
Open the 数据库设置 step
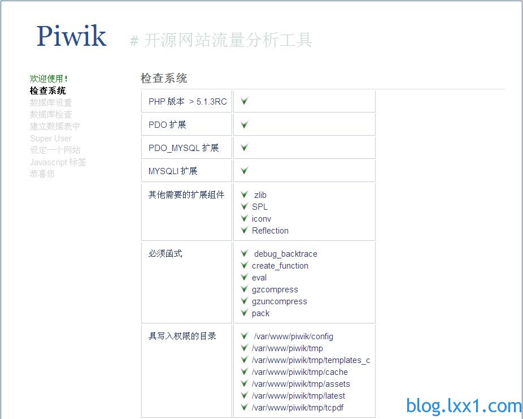(x=51, y=102)
